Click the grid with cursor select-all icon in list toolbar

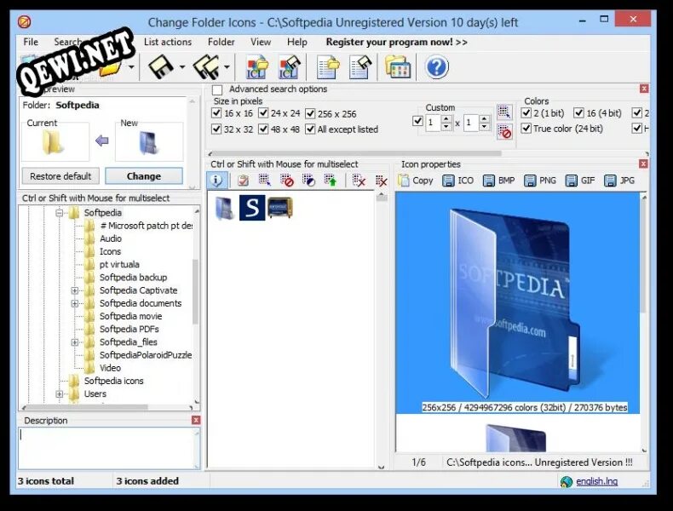point(265,181)
